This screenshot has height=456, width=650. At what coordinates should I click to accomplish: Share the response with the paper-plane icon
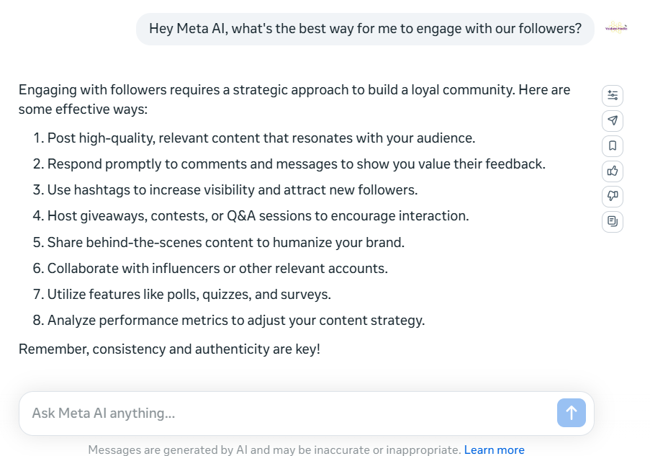[x=613, y=120]
